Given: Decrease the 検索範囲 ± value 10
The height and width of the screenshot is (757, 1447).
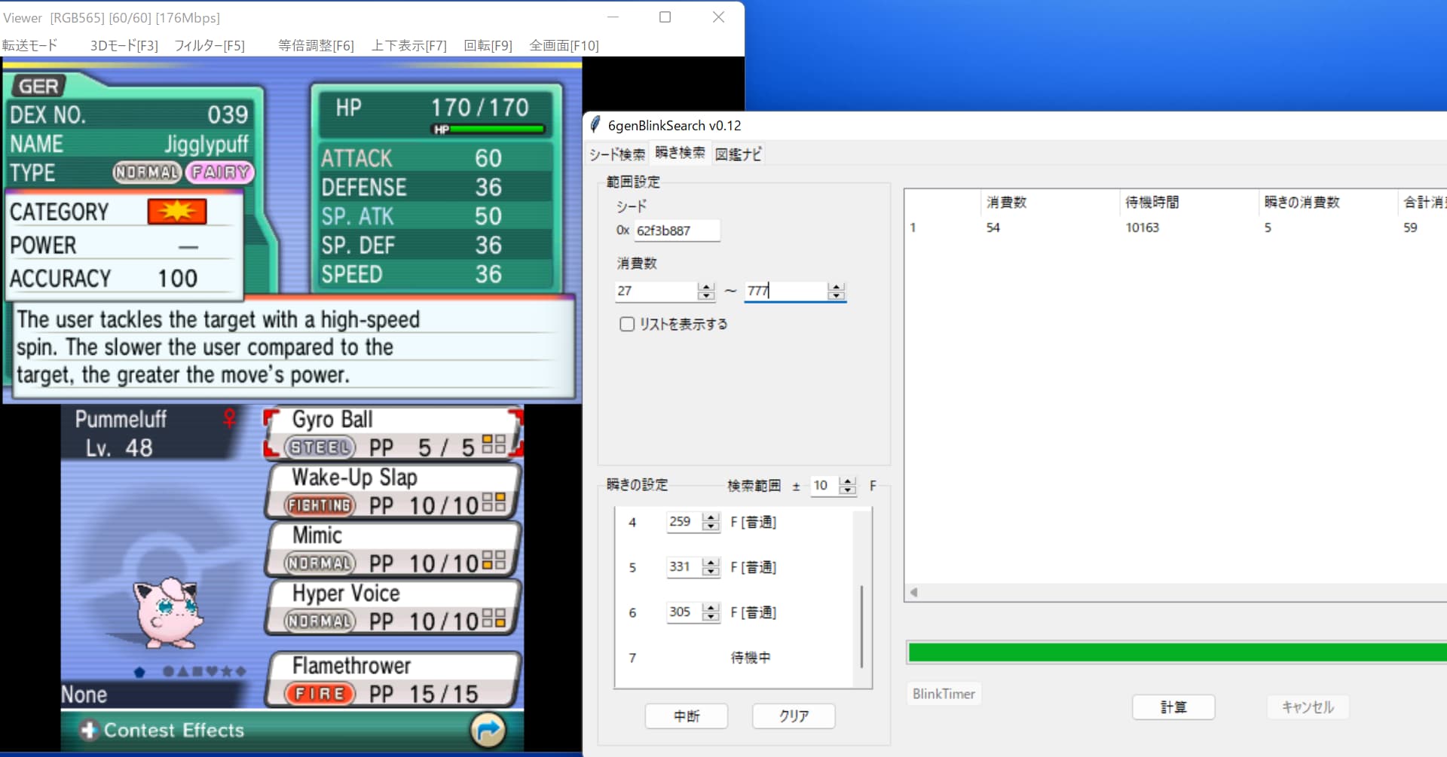Looking at the screenshot, I should 848,490.
